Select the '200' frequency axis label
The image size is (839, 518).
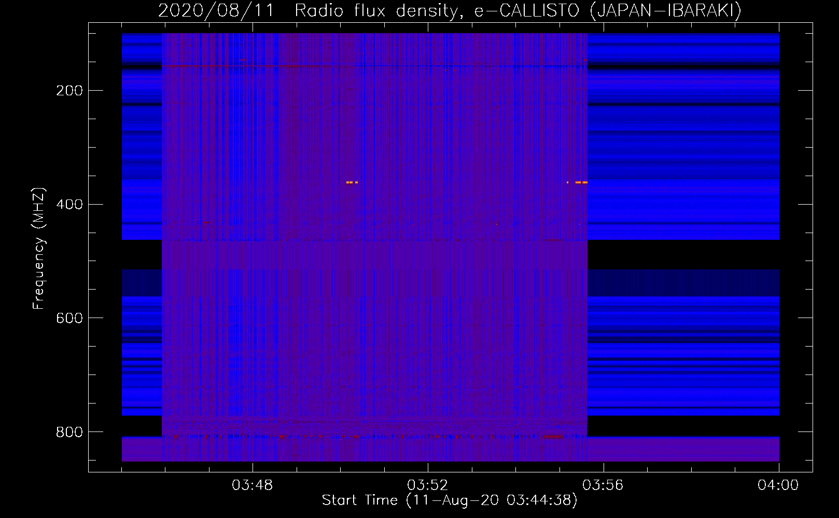tap(69, 91)
